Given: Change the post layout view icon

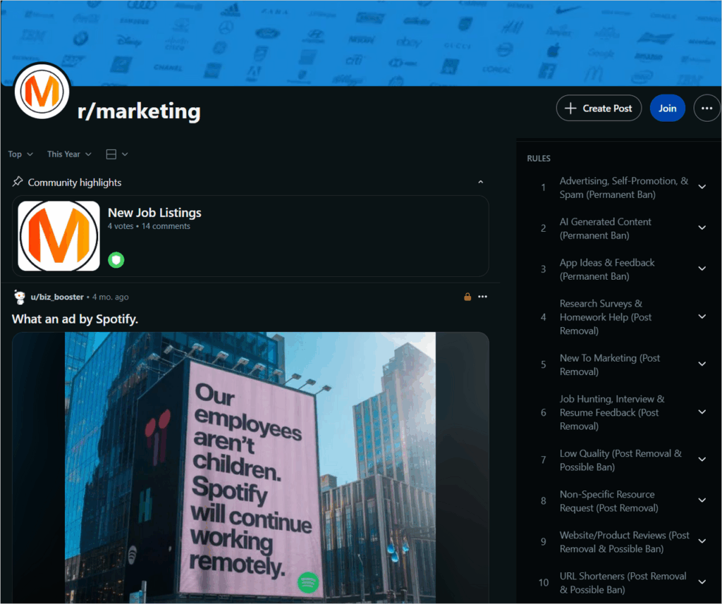Looking at the screenshot, I should tap(116, 154).
